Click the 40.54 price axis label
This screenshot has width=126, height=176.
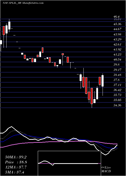click(117, 60)
